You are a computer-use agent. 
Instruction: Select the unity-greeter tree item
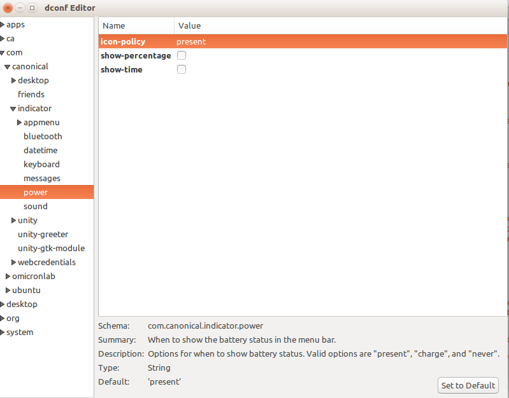[x=43, y=235]
